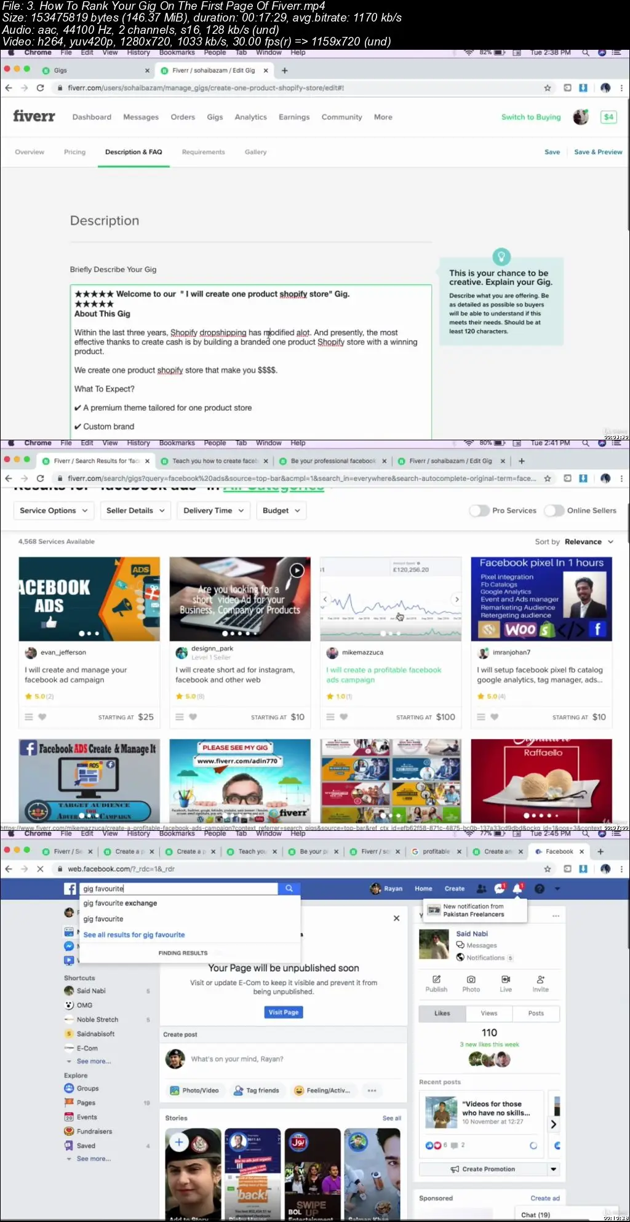
Task: Expand the Delivery Time filter
Action: pyautogui.click(x=213, y=510)
